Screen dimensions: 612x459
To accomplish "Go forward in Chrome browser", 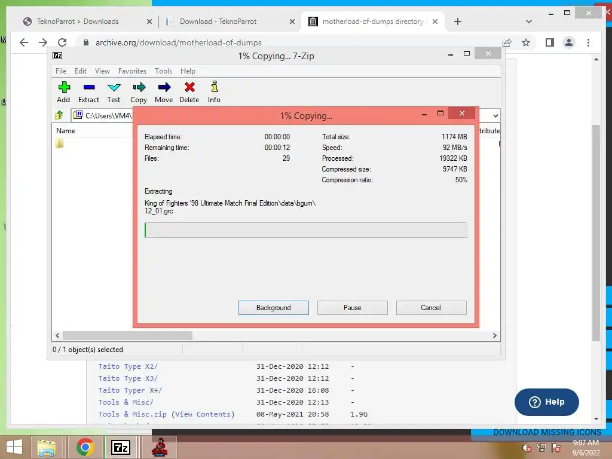I will point(43,42).
